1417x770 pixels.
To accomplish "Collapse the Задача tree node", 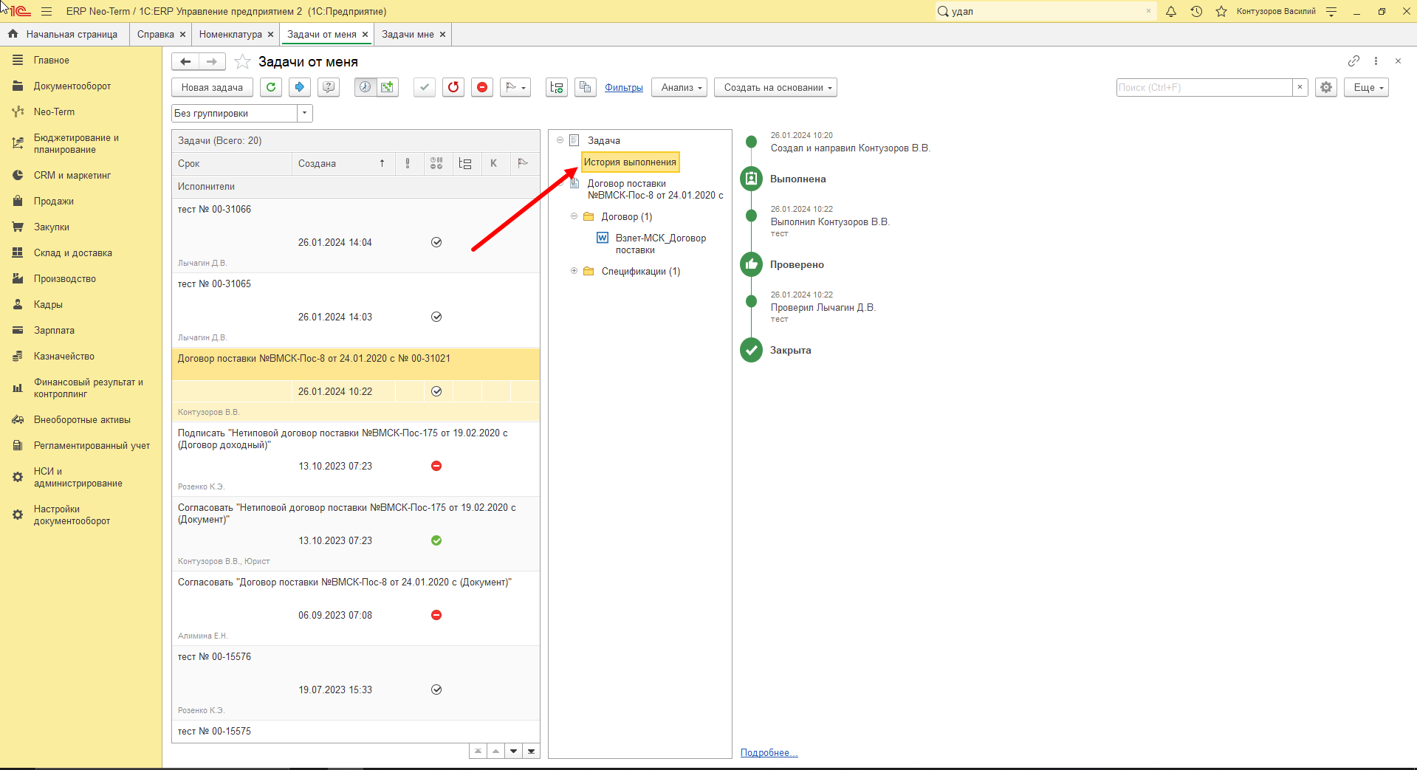I will click(560, 140).
